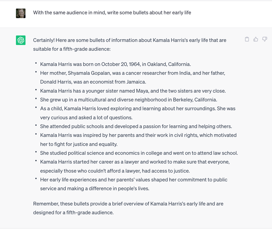Click the bullet about her career as a lawyer

pos(135,162)
